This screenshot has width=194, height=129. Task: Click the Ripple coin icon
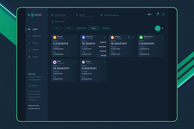(83, 62)
